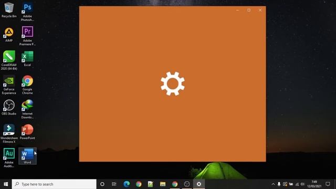
Task: Open the Windows Start menu
Action: click(x=6, y=184)
